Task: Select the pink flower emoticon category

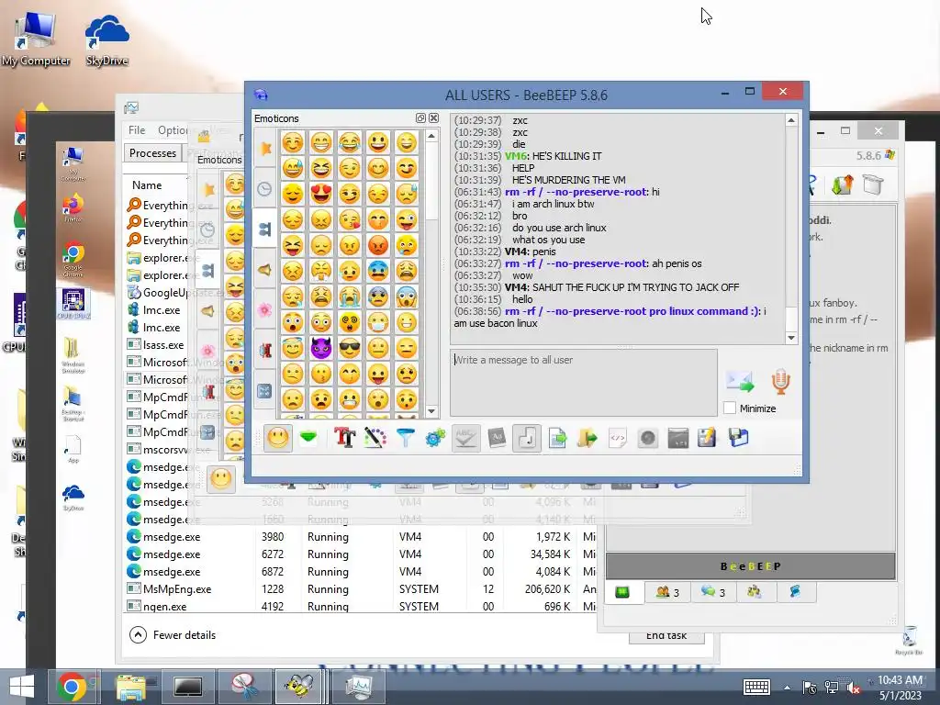Action: point(265,310)
